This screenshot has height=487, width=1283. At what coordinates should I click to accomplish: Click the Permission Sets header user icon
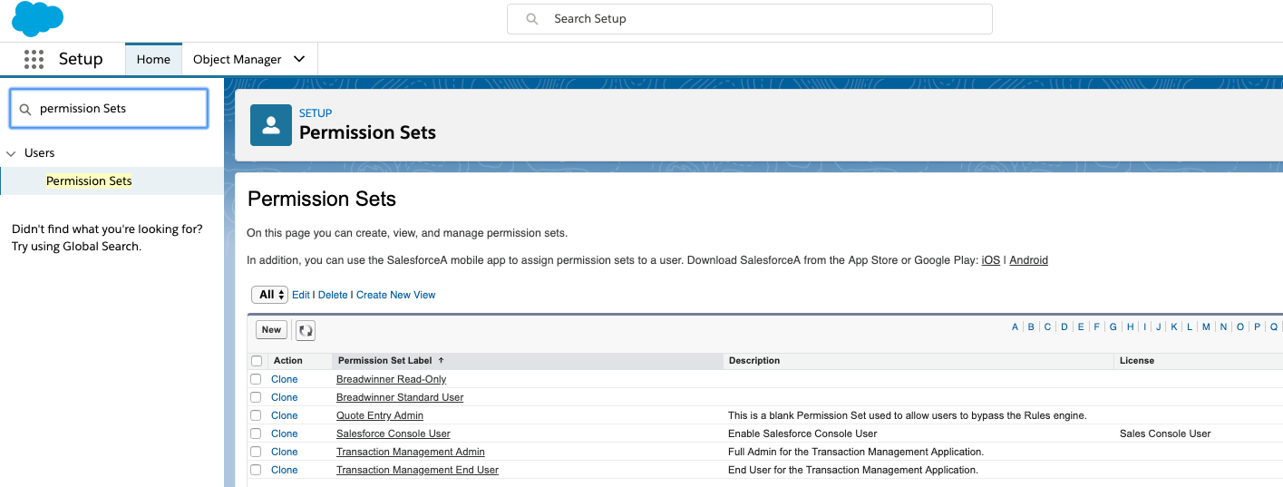[271, 125]
